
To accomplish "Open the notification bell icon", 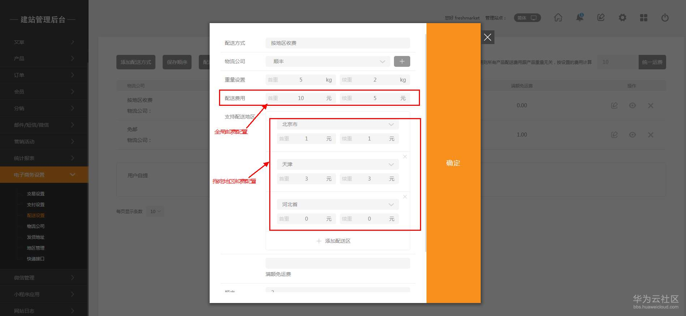I will (580, 17).
